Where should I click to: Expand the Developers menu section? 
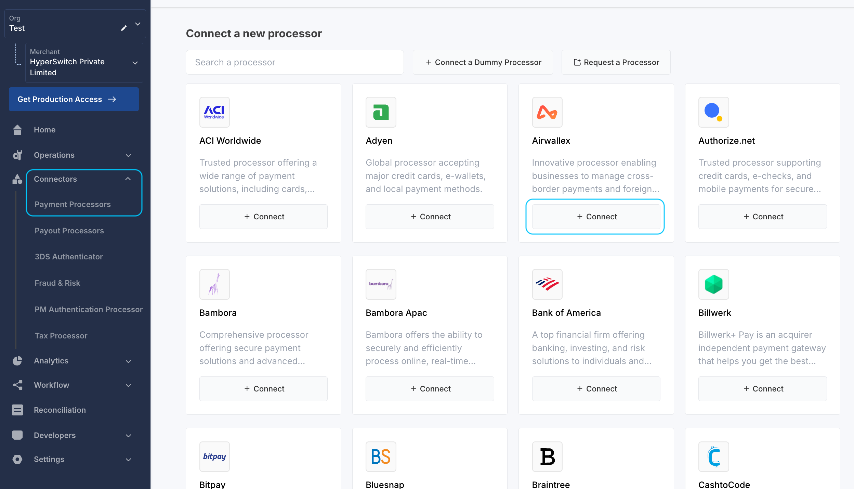pyautogui.click(x=128, y=436)
